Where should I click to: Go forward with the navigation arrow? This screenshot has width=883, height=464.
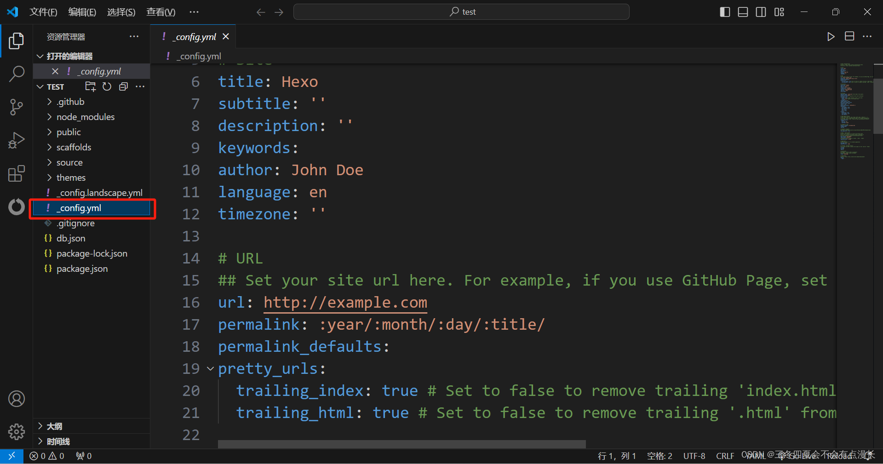click(279, 12)
